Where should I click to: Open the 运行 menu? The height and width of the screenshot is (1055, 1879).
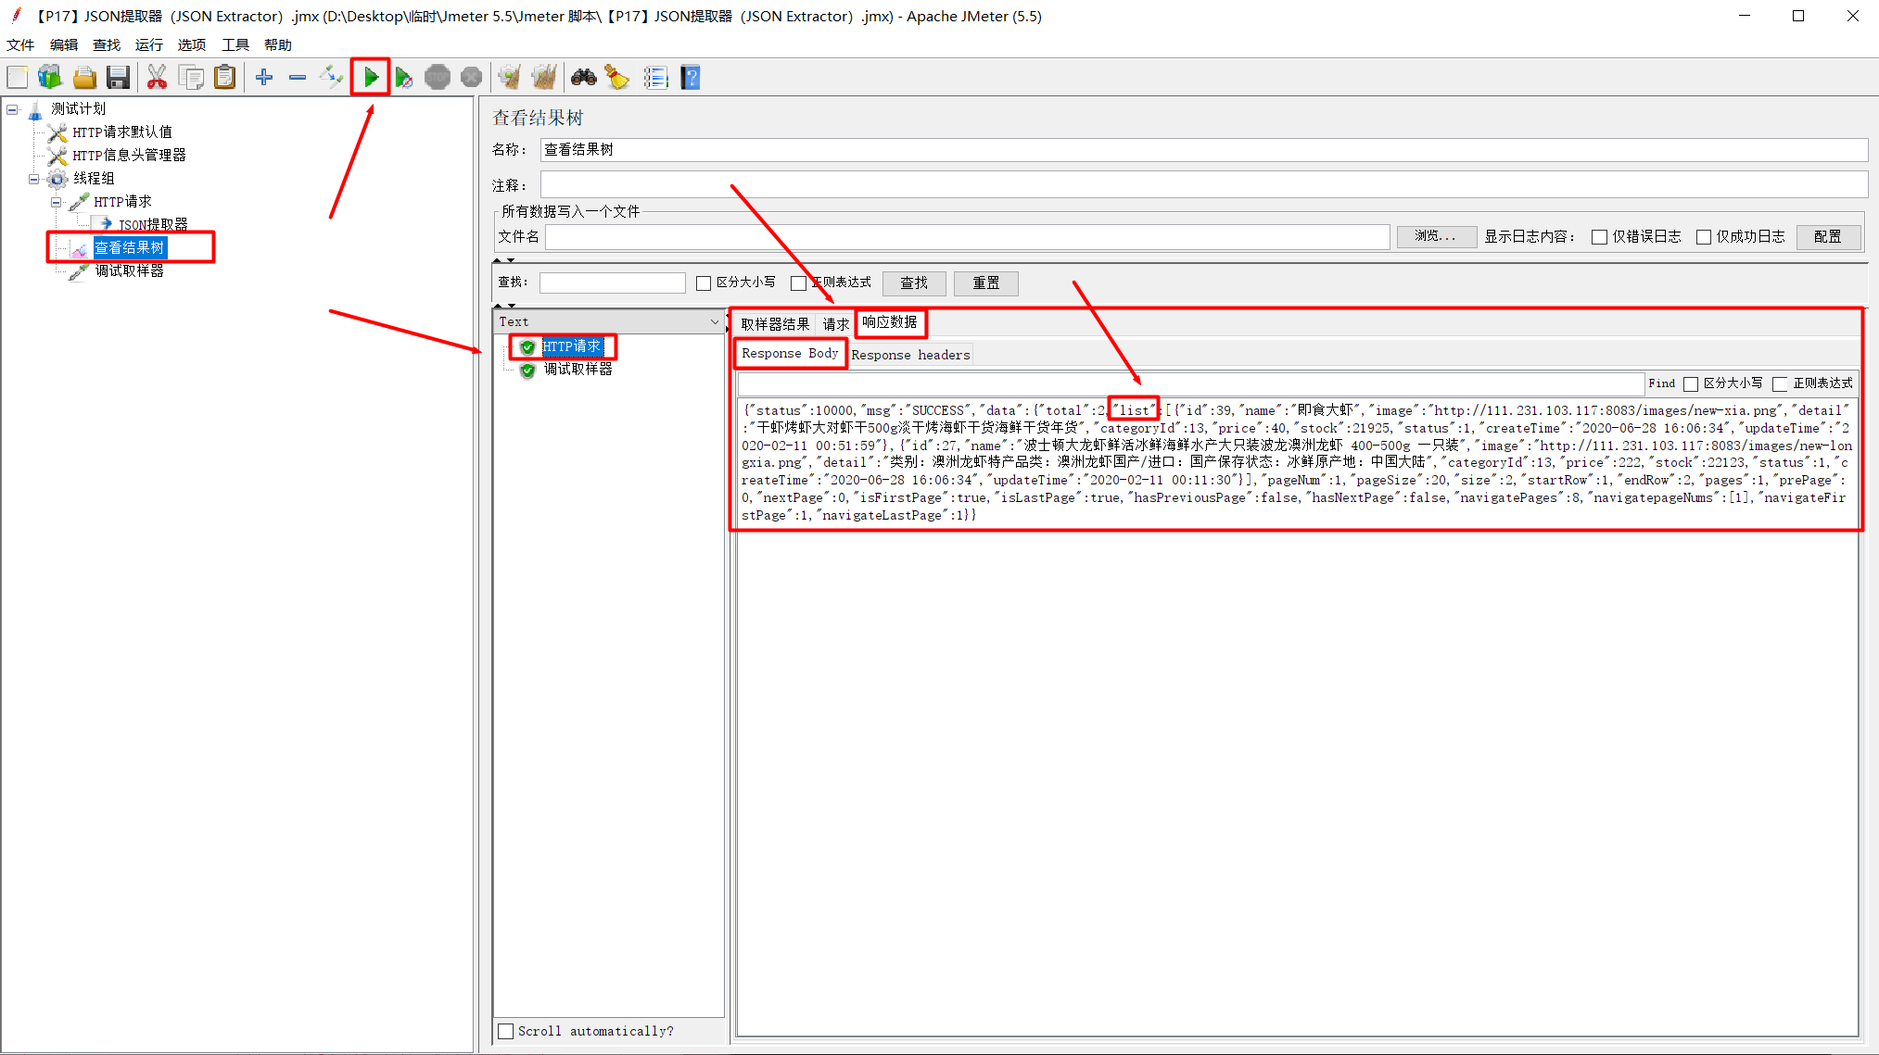pyautogui.click(x=149, y=45)
